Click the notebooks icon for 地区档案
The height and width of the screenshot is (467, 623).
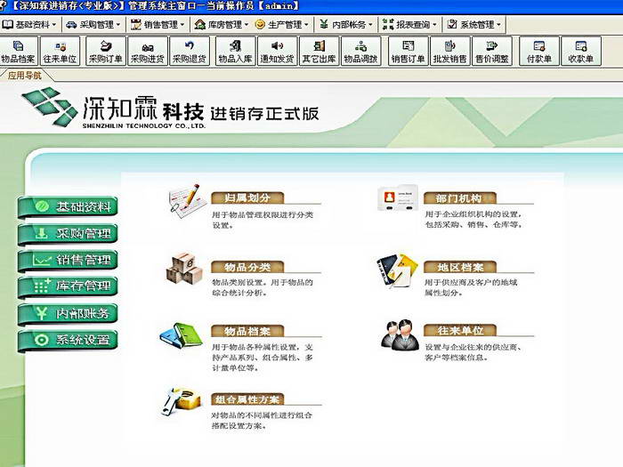click(397, 270)
